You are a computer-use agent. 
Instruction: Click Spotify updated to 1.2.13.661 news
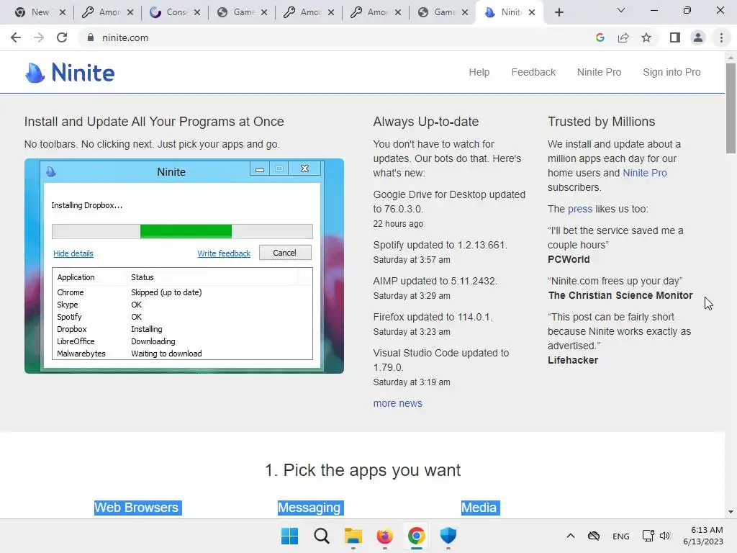coord(440,245)
